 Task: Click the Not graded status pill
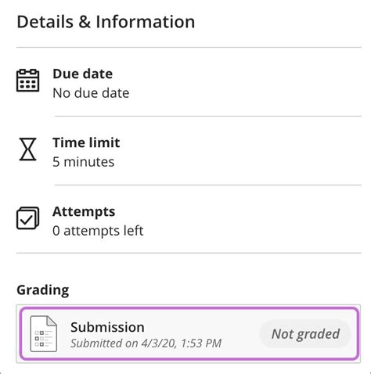pyautogui.click(x=305, y=334)
